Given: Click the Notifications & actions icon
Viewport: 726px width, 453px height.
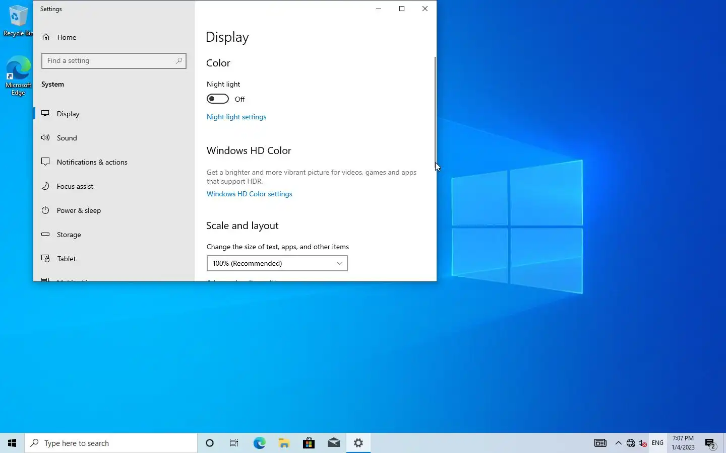Looking at the screenshot, I should [x=45, y=162].
